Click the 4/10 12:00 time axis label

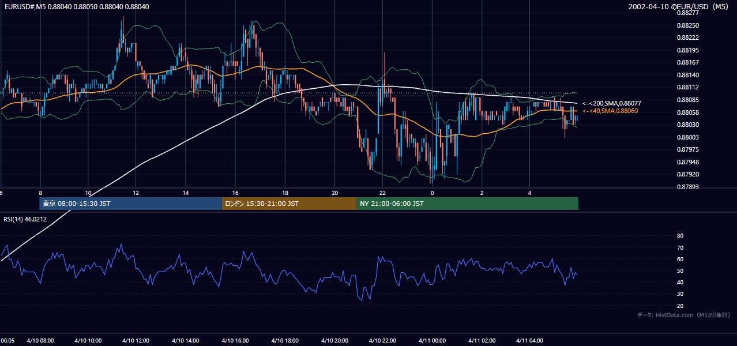click(x=137, y=341)
